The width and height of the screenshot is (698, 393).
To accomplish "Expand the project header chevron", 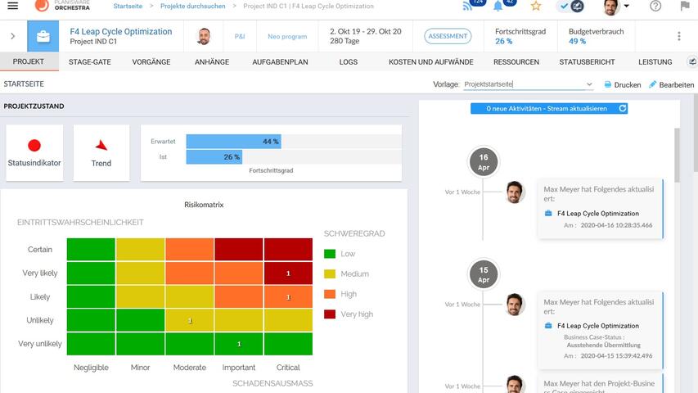I will point(12,36).
